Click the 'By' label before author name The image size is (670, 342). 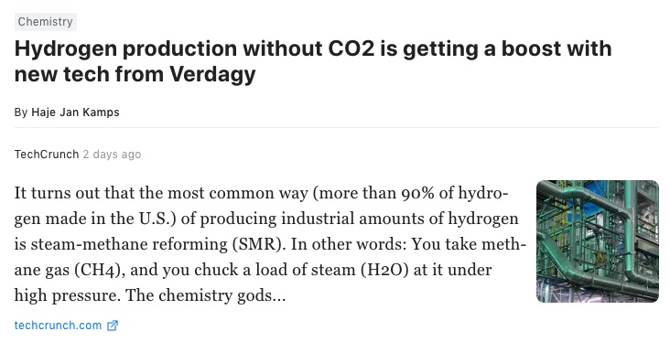point(21,112)
